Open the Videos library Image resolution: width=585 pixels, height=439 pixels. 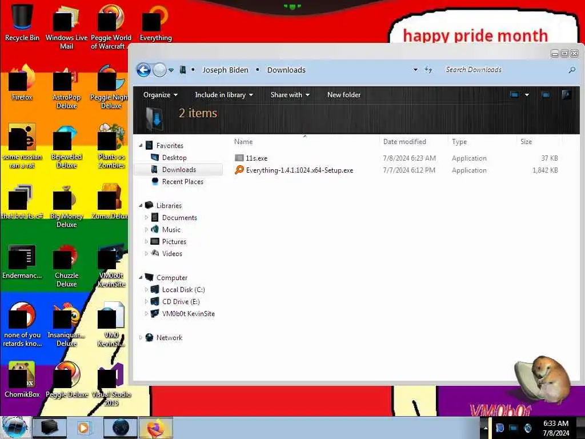pyautogui.click(x=172, y=253)
